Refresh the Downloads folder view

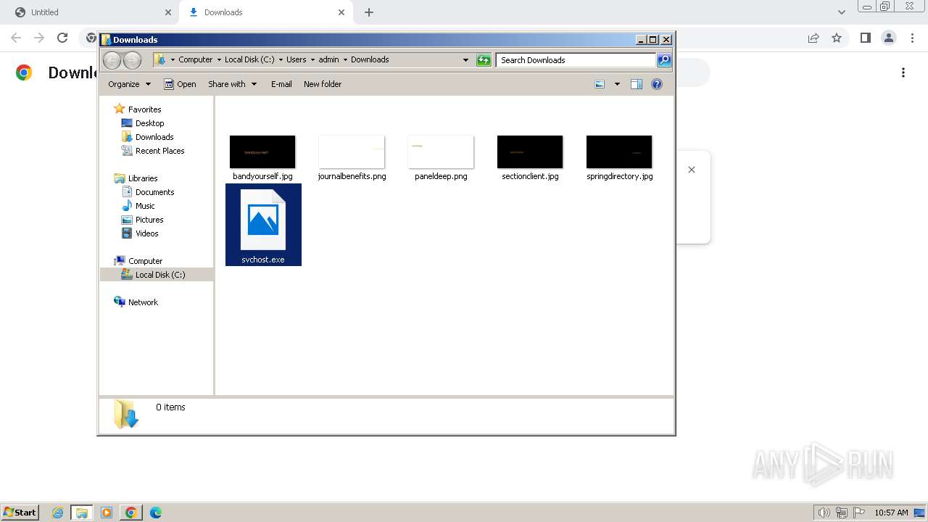point(484,60)
